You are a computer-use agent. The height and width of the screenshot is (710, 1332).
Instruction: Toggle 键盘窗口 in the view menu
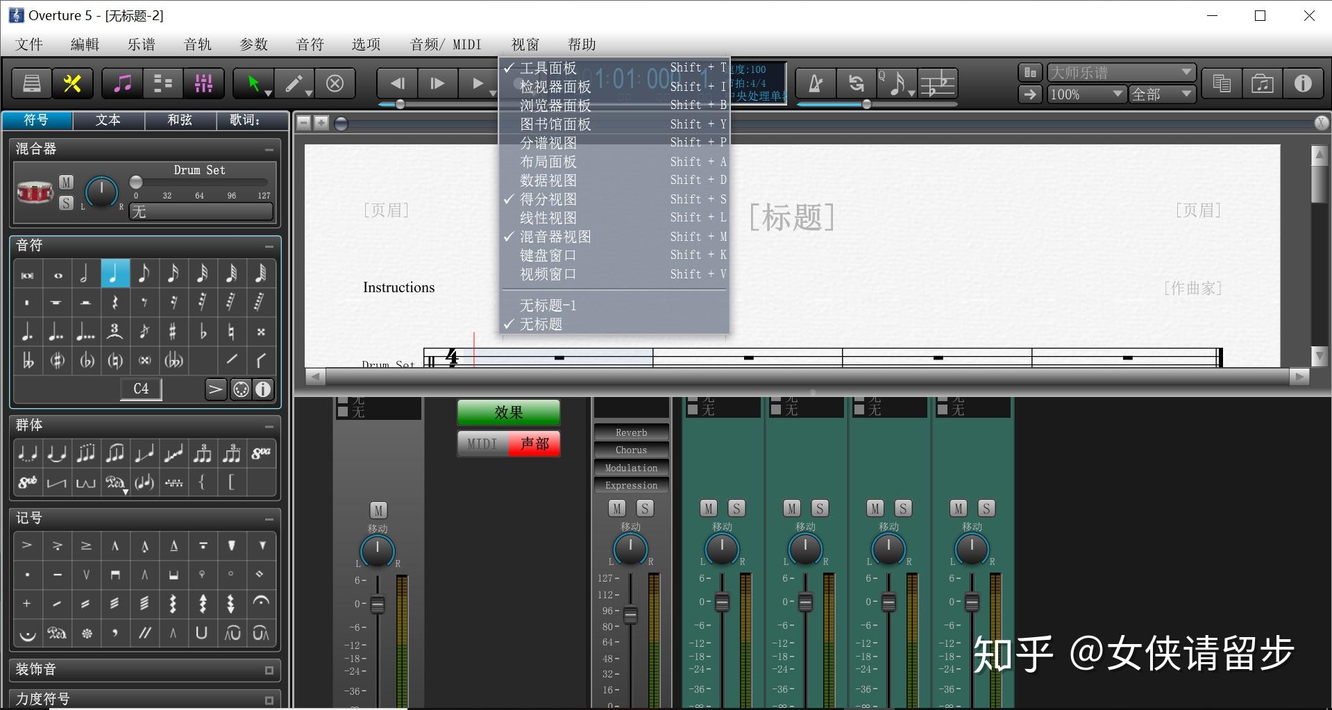tap(614, 255)
